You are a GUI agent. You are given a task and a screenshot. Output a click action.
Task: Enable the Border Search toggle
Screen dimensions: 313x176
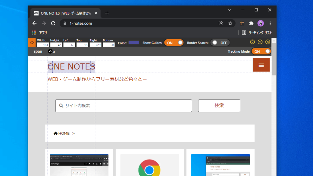(220, 42)
